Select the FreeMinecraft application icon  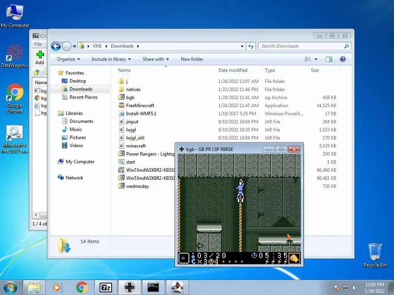tap(121, 105)
